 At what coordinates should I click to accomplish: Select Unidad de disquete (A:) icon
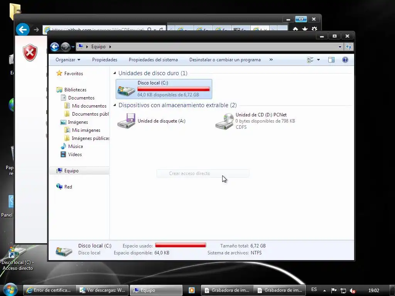tap(127, 121)
